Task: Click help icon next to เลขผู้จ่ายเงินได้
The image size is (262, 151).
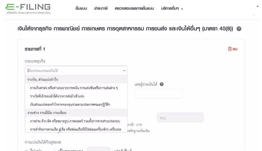Action: 162,84
